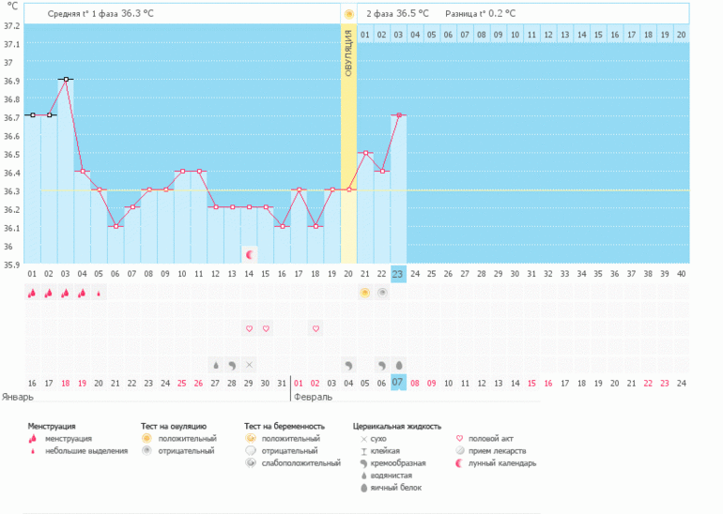Click the Тест на овуляцию legend heading
This screenshot has height=514, width=723.
[x=174, y=426]
